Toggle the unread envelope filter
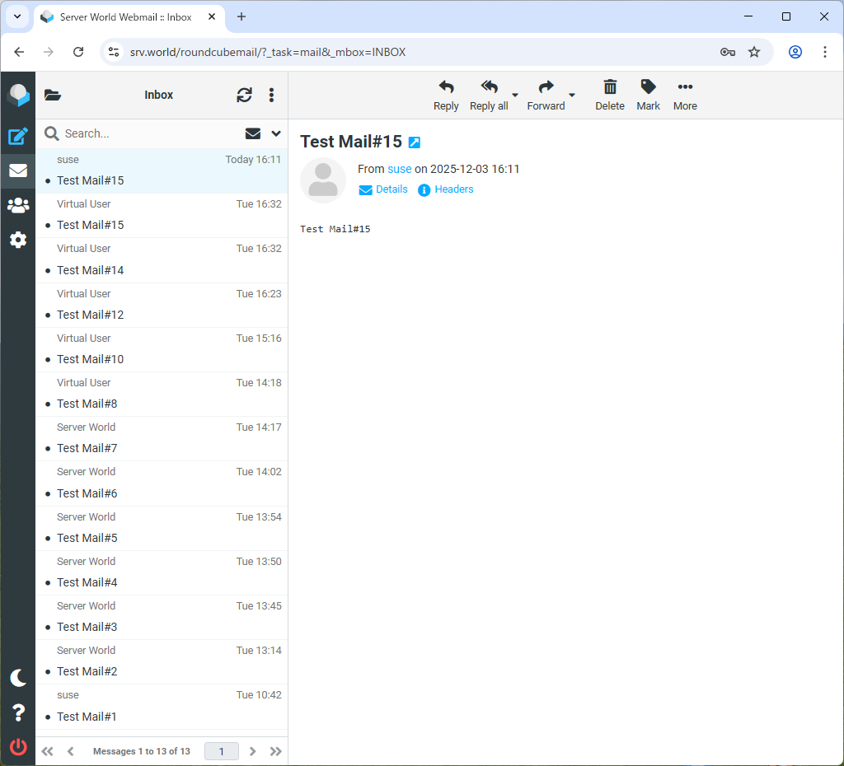 point(253,133)
